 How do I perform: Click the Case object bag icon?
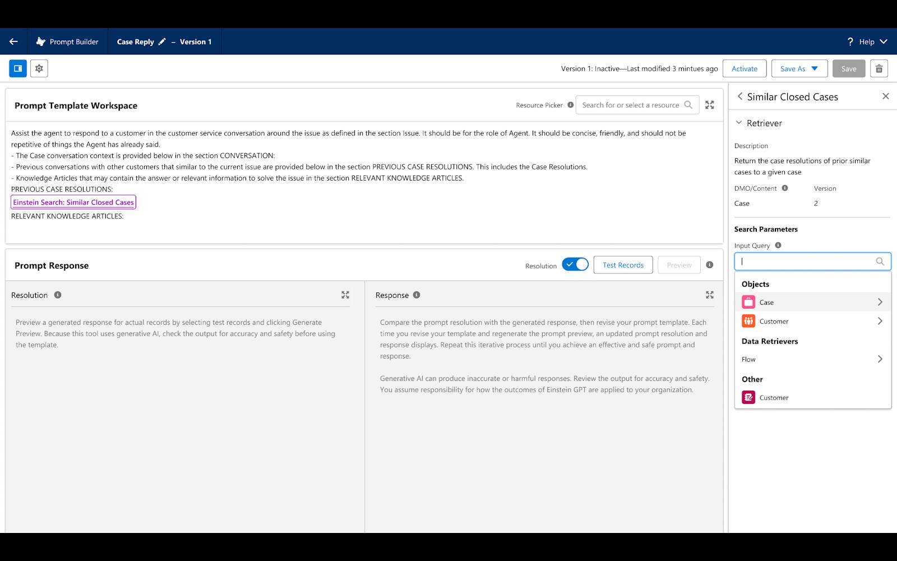tap(748, 302)
